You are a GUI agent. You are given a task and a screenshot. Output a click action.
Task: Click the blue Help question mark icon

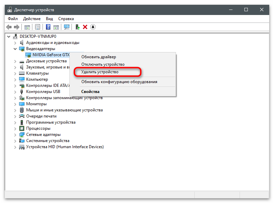[x=48, y=27]
